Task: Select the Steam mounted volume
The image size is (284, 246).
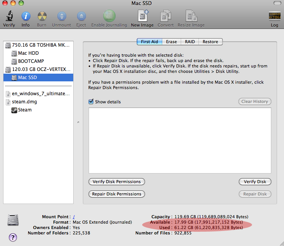Action: point(38,110)
